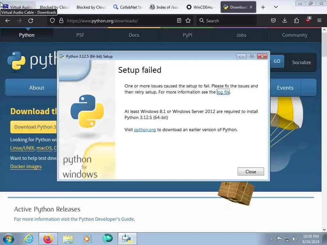Click Close in the Setup failed dialog
The image size is (327, 245).
251,171
